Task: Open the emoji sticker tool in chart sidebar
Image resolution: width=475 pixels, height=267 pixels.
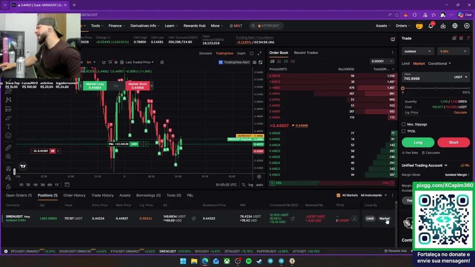Action: click(9, 136)
